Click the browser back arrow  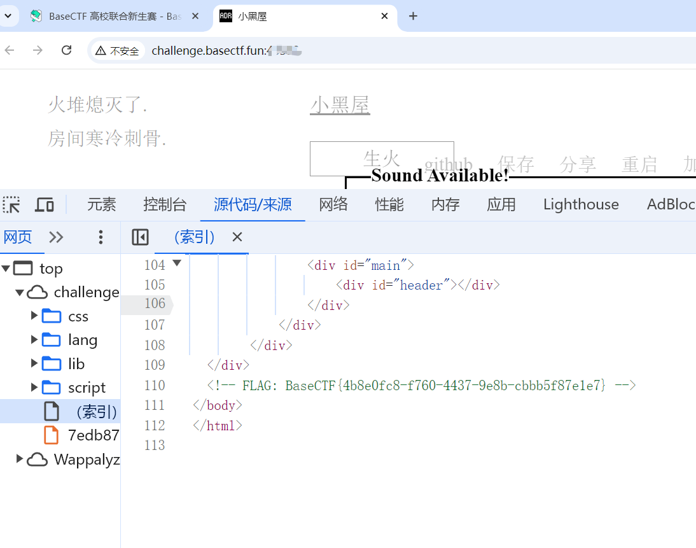pyautogui.click(x=10, y=50)
